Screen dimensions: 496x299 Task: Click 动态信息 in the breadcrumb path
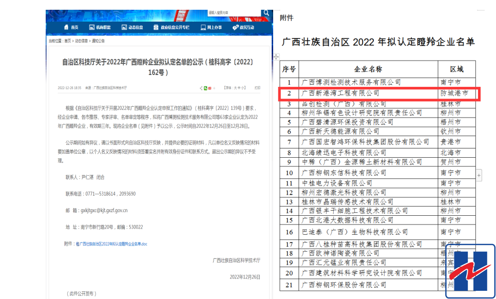pyautogui.click(x=81, y=41)
